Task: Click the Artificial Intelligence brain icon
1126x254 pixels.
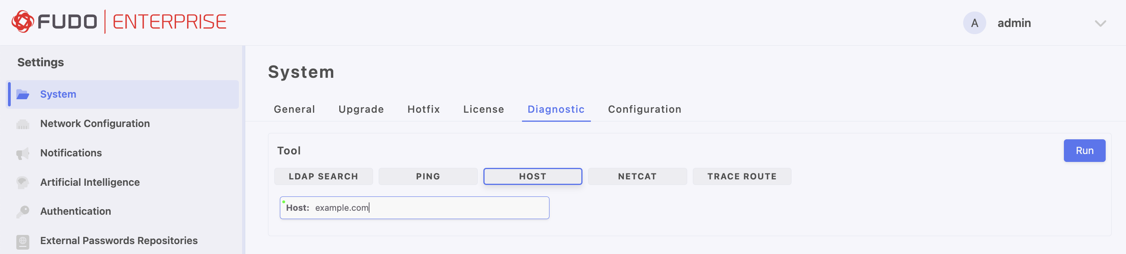Action: pos(23,182)
